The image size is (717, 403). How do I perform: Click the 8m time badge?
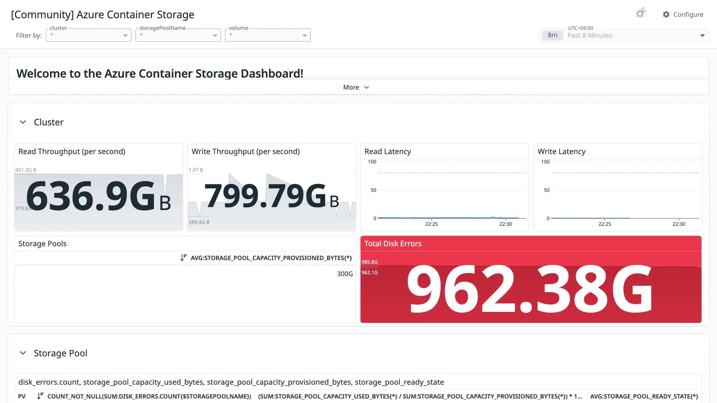(552, 35)
